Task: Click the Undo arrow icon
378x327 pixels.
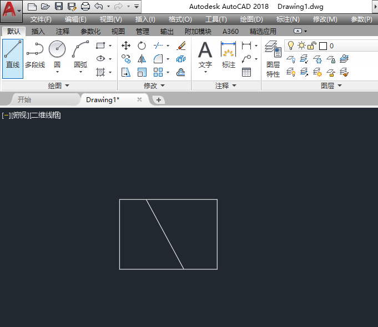Action: click(99, 6)
